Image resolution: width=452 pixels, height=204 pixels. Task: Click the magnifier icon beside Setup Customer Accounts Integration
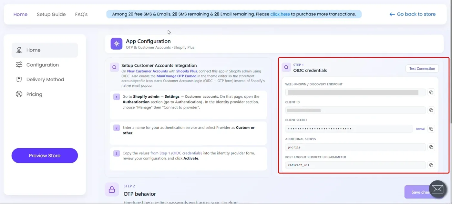(x=114, y=67)
